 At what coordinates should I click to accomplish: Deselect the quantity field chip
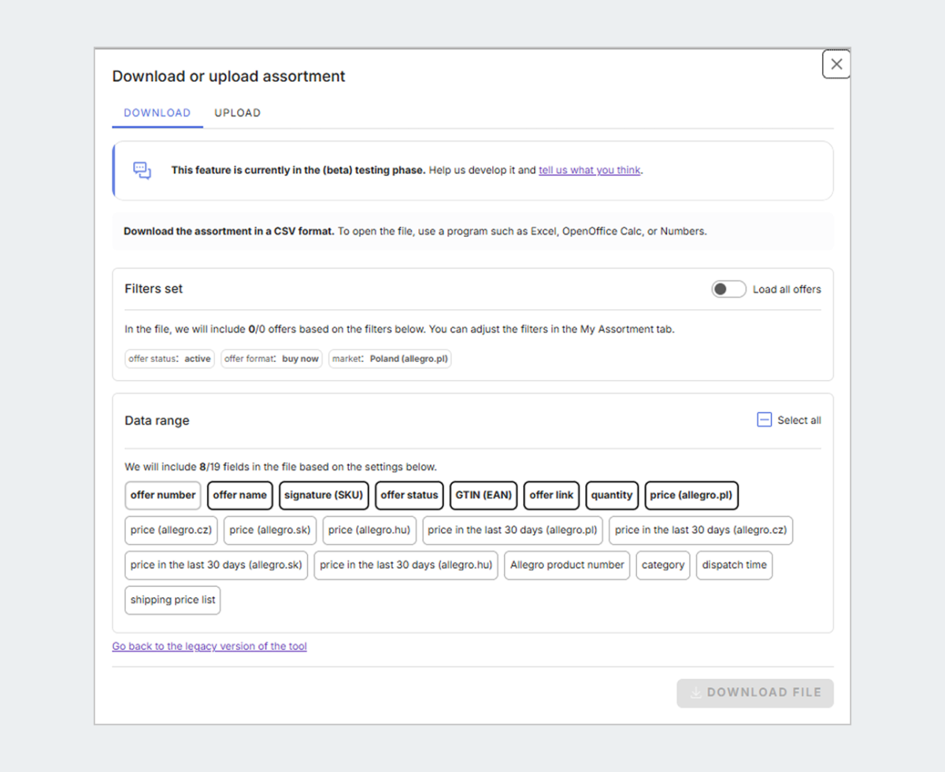612,495
